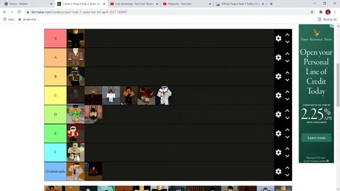The image size is (340, 191).
Task: Click the E tier label
Action: (55, 133)
